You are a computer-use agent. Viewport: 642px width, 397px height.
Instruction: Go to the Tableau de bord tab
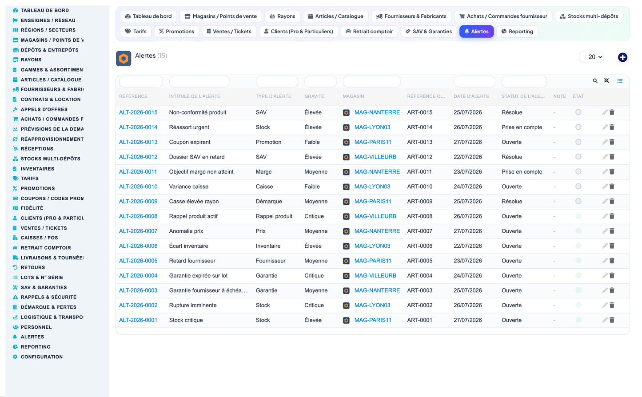pos(148,16)
